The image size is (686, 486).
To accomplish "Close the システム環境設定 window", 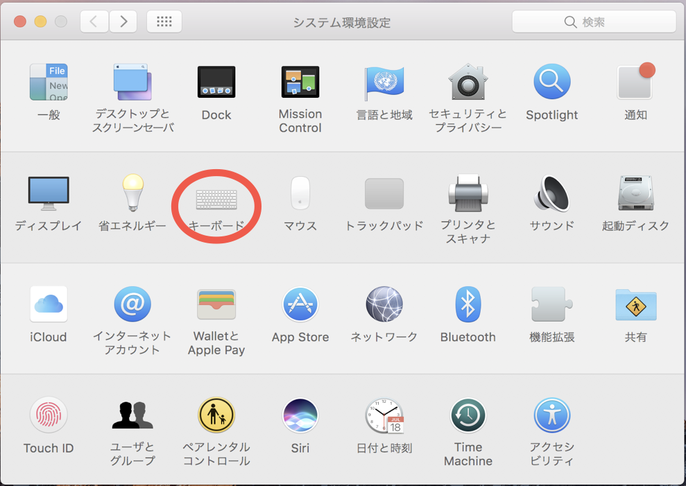I will (20, 21).
